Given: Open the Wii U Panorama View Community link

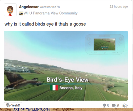Looking at the screenshot, I should pos(51,13).
